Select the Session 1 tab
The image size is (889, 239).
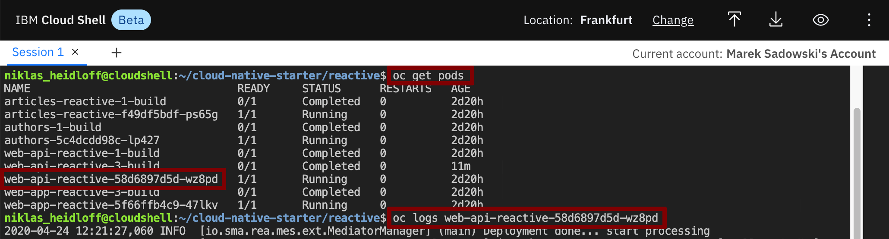pyautogui.click(x=38, y=52)
